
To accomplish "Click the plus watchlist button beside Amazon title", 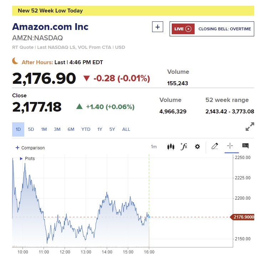I will click(x=157, y=27).
